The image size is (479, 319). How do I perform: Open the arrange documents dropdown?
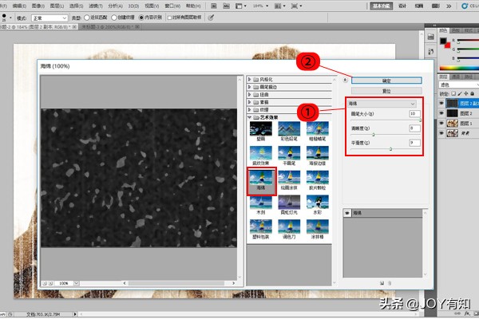click(279, 6)
